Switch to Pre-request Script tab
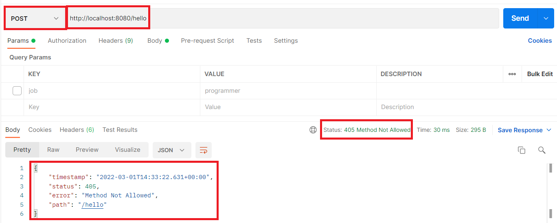Screen dimensions: 557x223 pos(207,41)
